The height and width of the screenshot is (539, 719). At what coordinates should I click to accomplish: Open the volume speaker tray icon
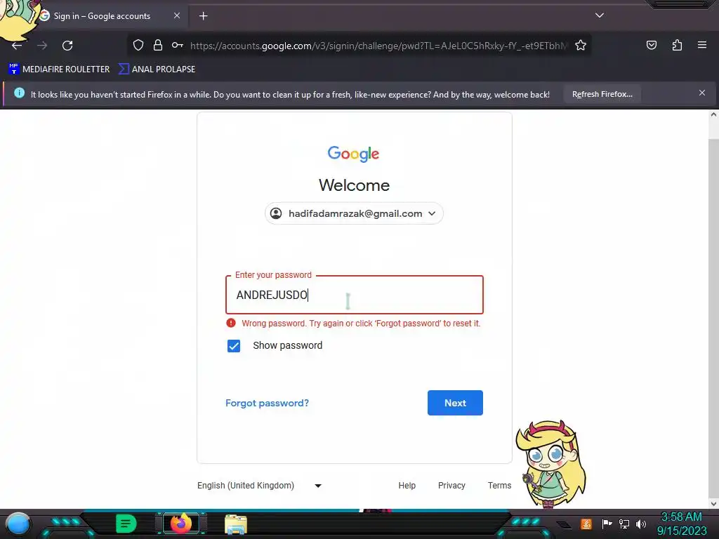640,524
